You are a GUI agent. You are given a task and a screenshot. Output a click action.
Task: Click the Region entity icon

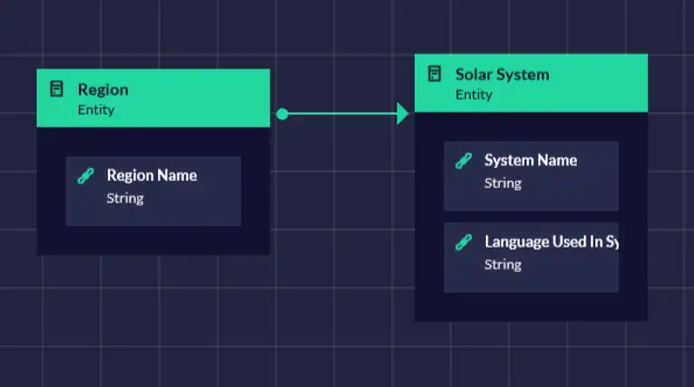57,89
